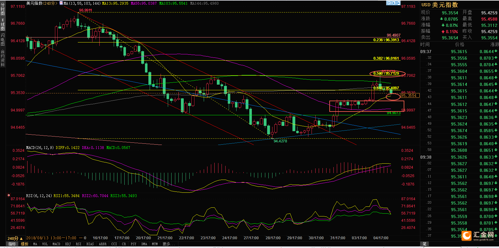Screen dimensions: 499x248
Task: Click the red marker icon beside the RSI panel
Action: coord(9,195)
